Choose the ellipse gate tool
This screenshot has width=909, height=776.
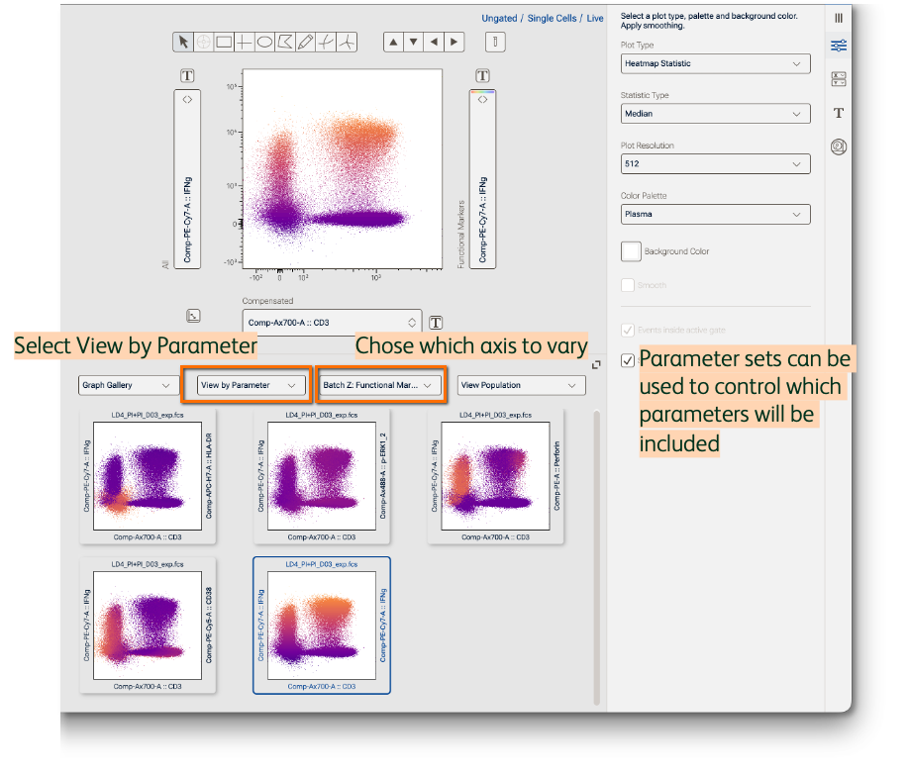(x=264, y=42)
